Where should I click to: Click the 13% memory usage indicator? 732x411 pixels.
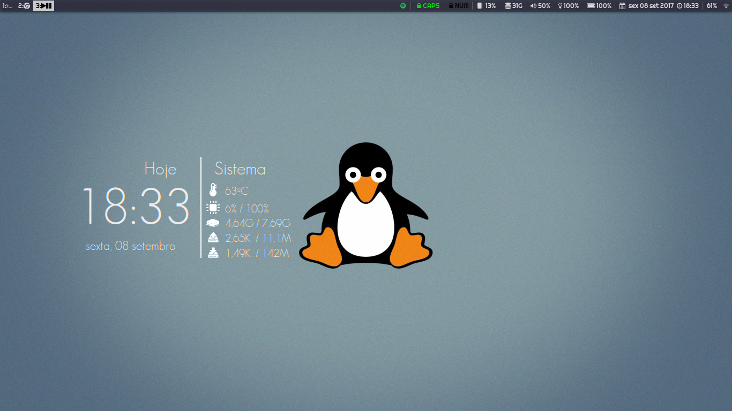click(x=487, y=6)
